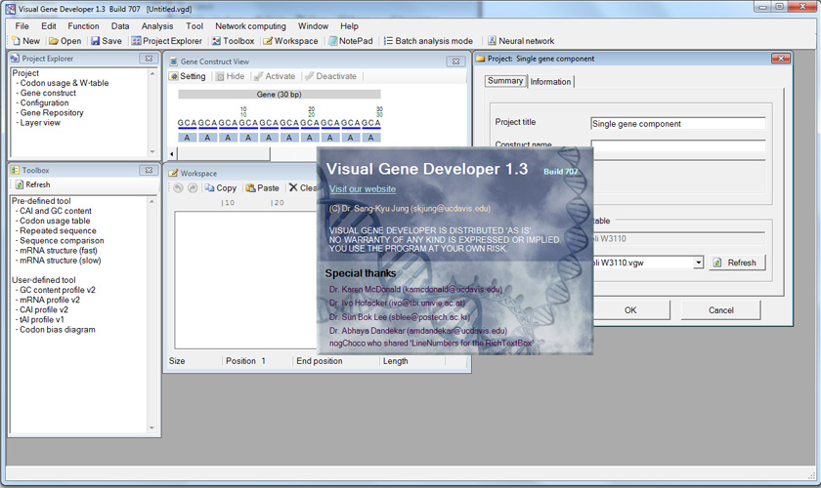Viewport: 821px width, 488px height.
Task: Open the Help menu
Action: point(349,26)
